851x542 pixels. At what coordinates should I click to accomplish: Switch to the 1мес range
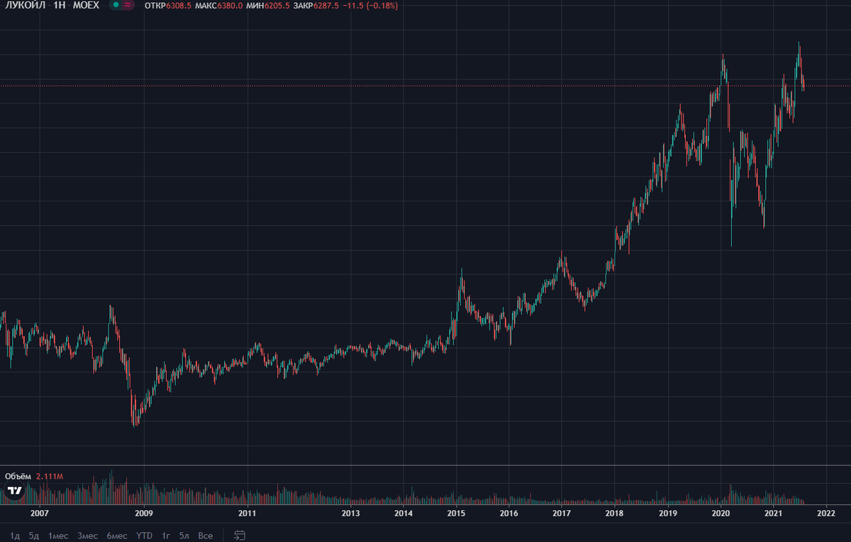pos(58,536)
